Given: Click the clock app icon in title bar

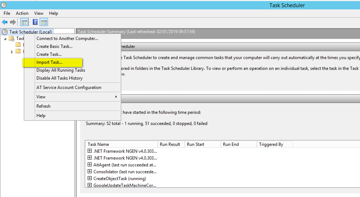Looking at the screenshot, I should [4, 5].
